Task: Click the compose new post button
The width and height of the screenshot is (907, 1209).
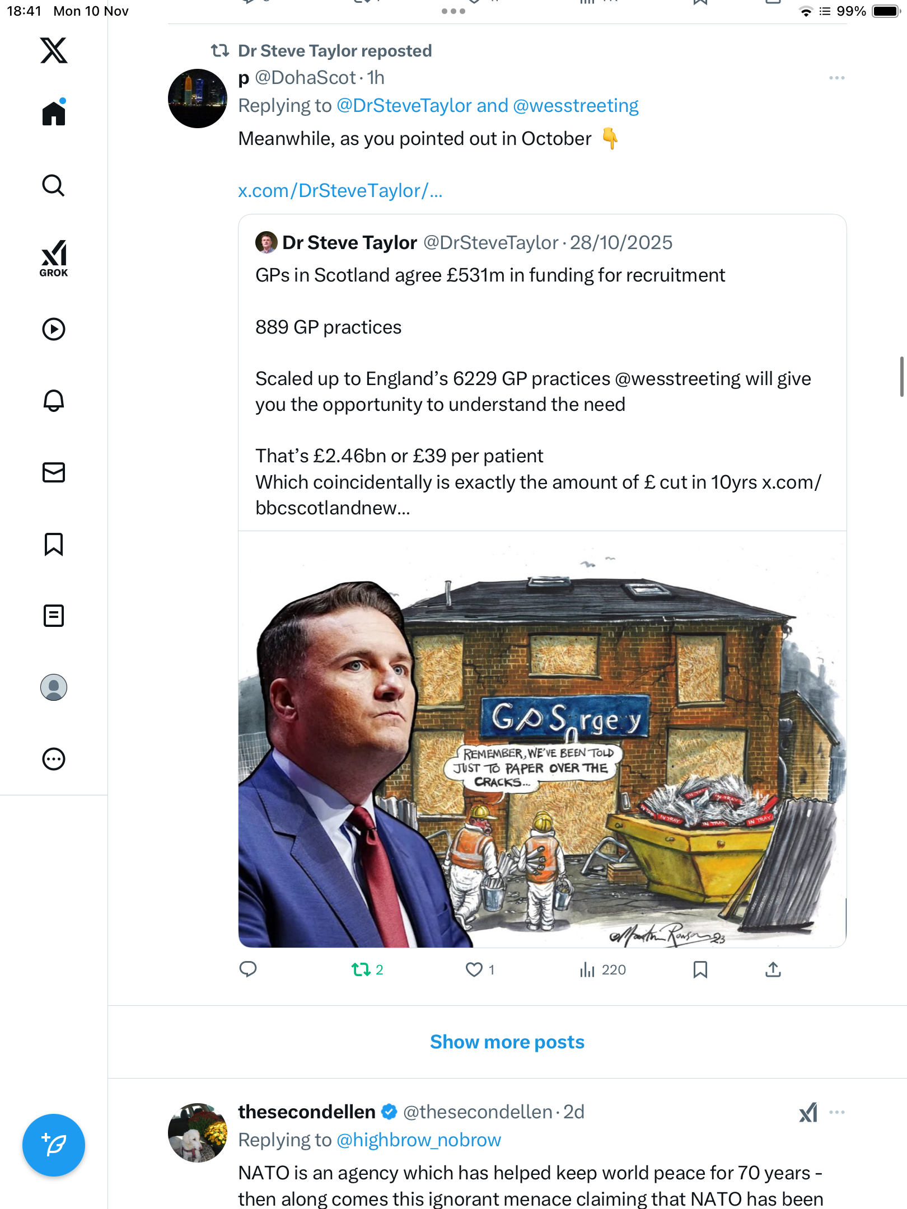Action: (x=54, y=1145)
